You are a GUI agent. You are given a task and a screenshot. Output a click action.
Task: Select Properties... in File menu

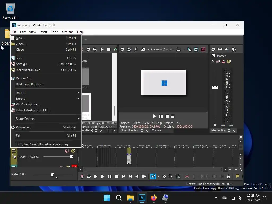(46, 127)
